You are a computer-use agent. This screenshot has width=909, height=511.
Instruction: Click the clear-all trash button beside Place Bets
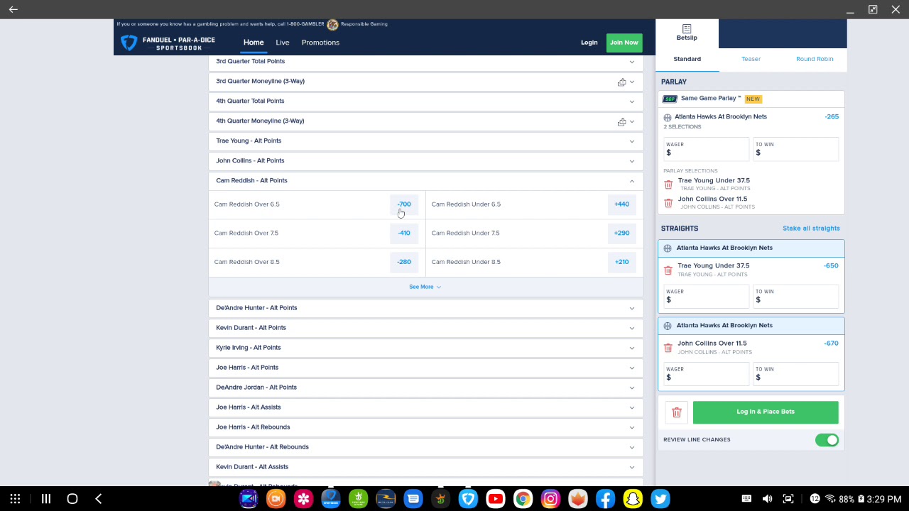677,412
